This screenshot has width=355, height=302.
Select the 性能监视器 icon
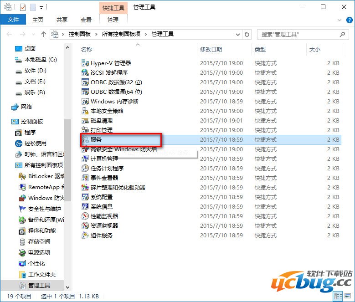85,216
